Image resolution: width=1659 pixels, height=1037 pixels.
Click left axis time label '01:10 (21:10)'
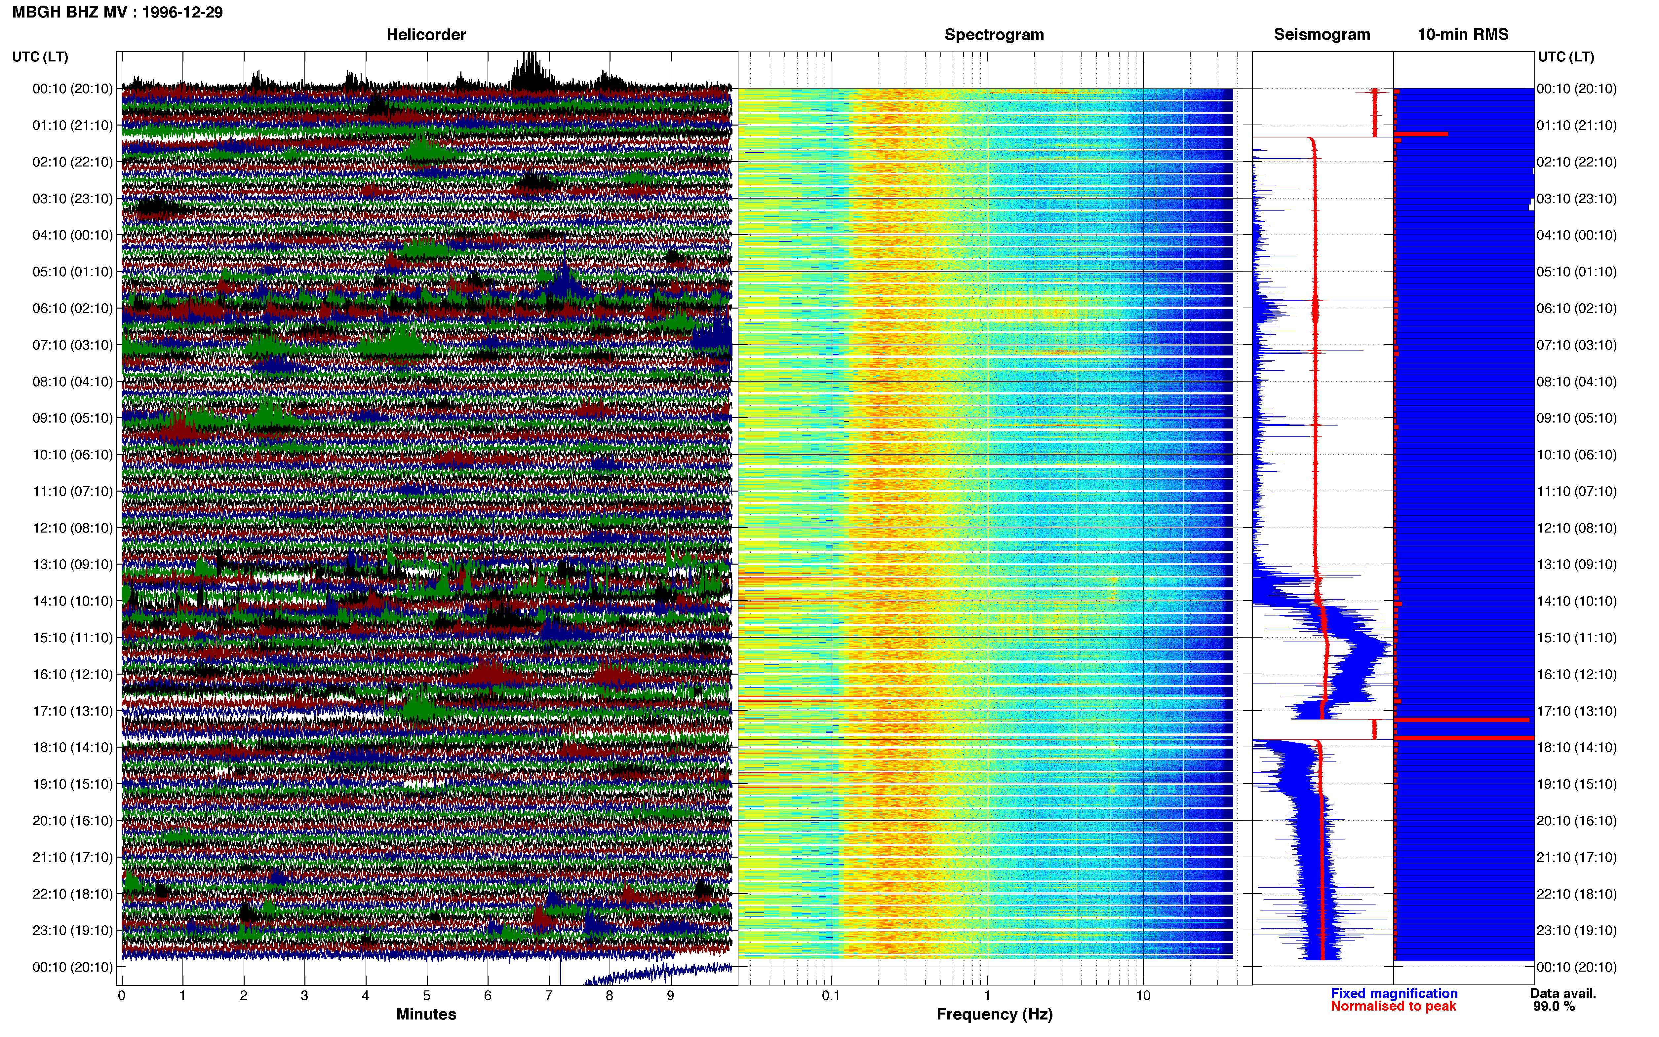(x=73, y=126)
